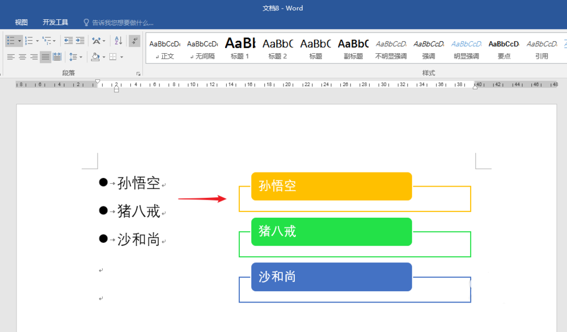Apply bullet list formatting

pos(11,40)
